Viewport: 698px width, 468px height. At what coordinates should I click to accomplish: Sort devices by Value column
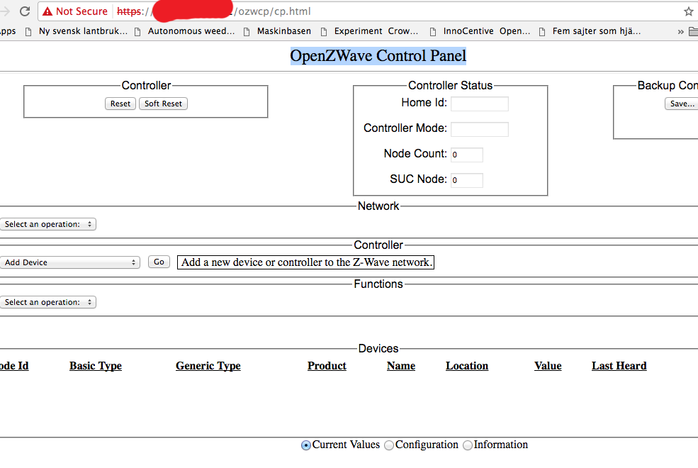548,366
